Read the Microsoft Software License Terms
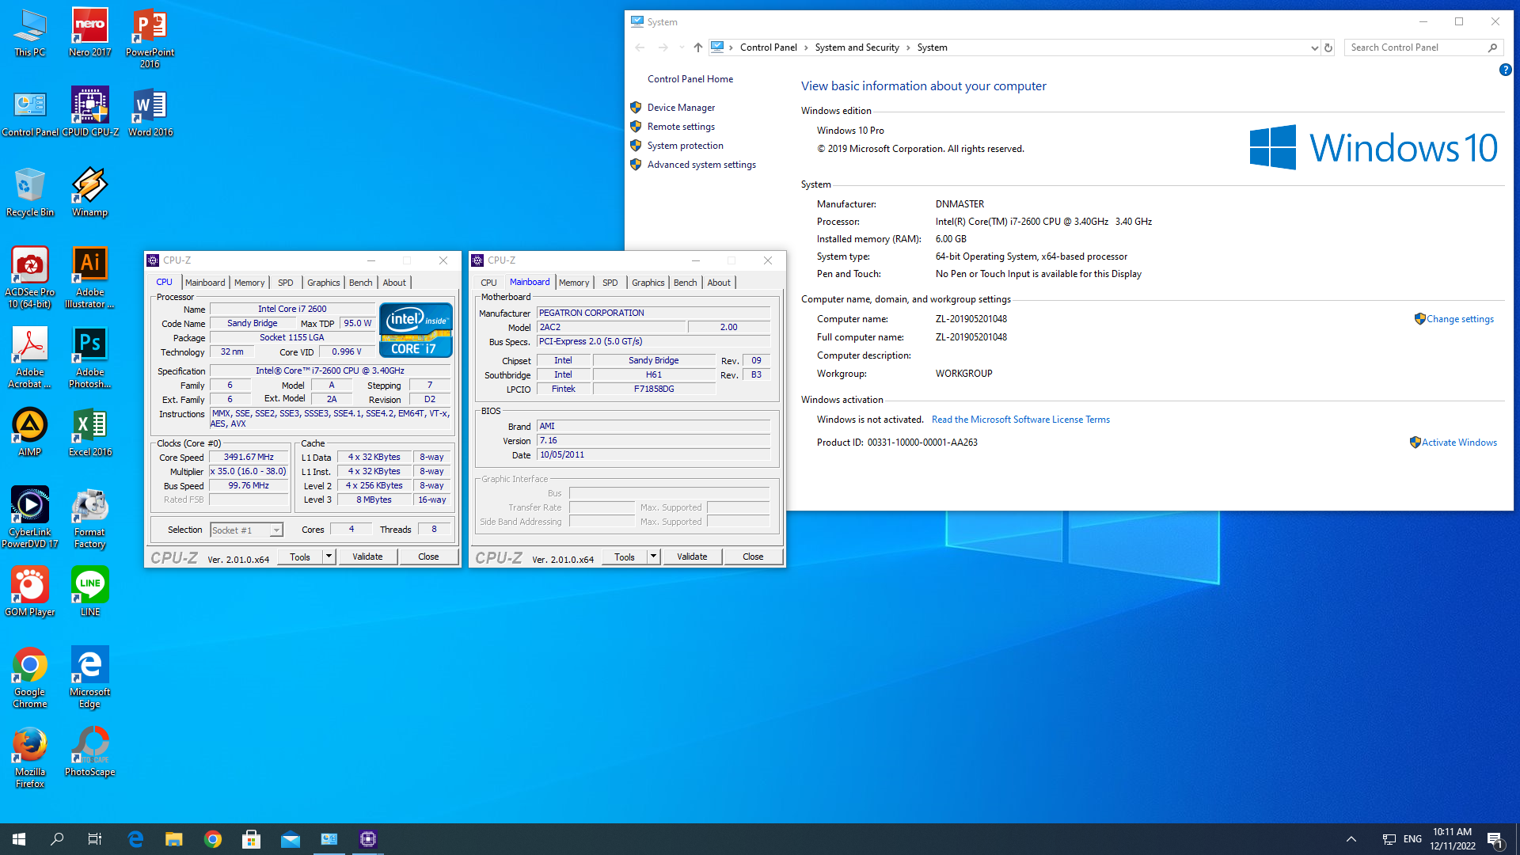The height and width of the screenshot is (855, 1520). pos(1020,420)
